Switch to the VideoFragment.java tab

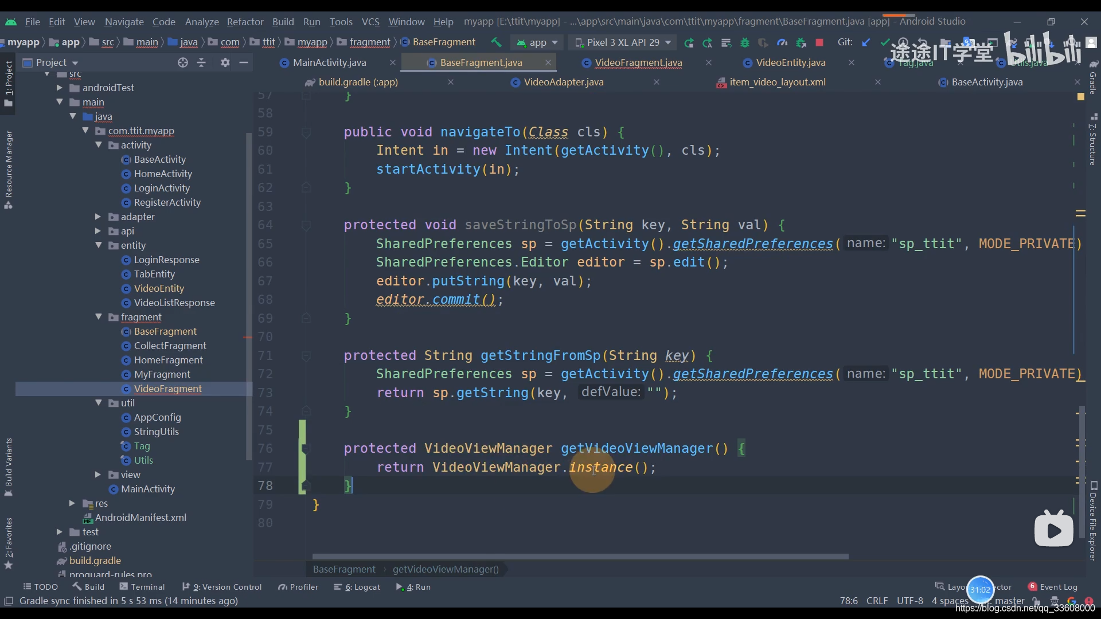pyautogui.click(x=638, y=62)
